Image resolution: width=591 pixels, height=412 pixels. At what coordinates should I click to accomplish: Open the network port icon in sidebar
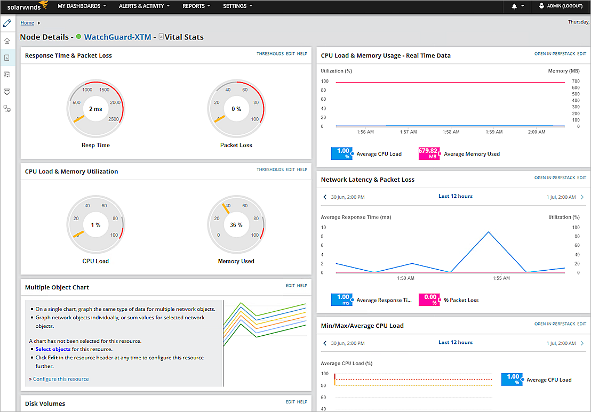click(x=7, y=92)
